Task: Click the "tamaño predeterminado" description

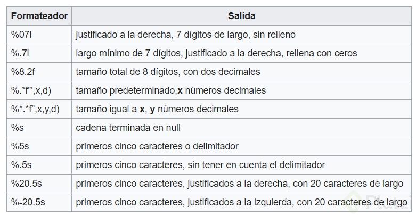Action: (126, 90)
